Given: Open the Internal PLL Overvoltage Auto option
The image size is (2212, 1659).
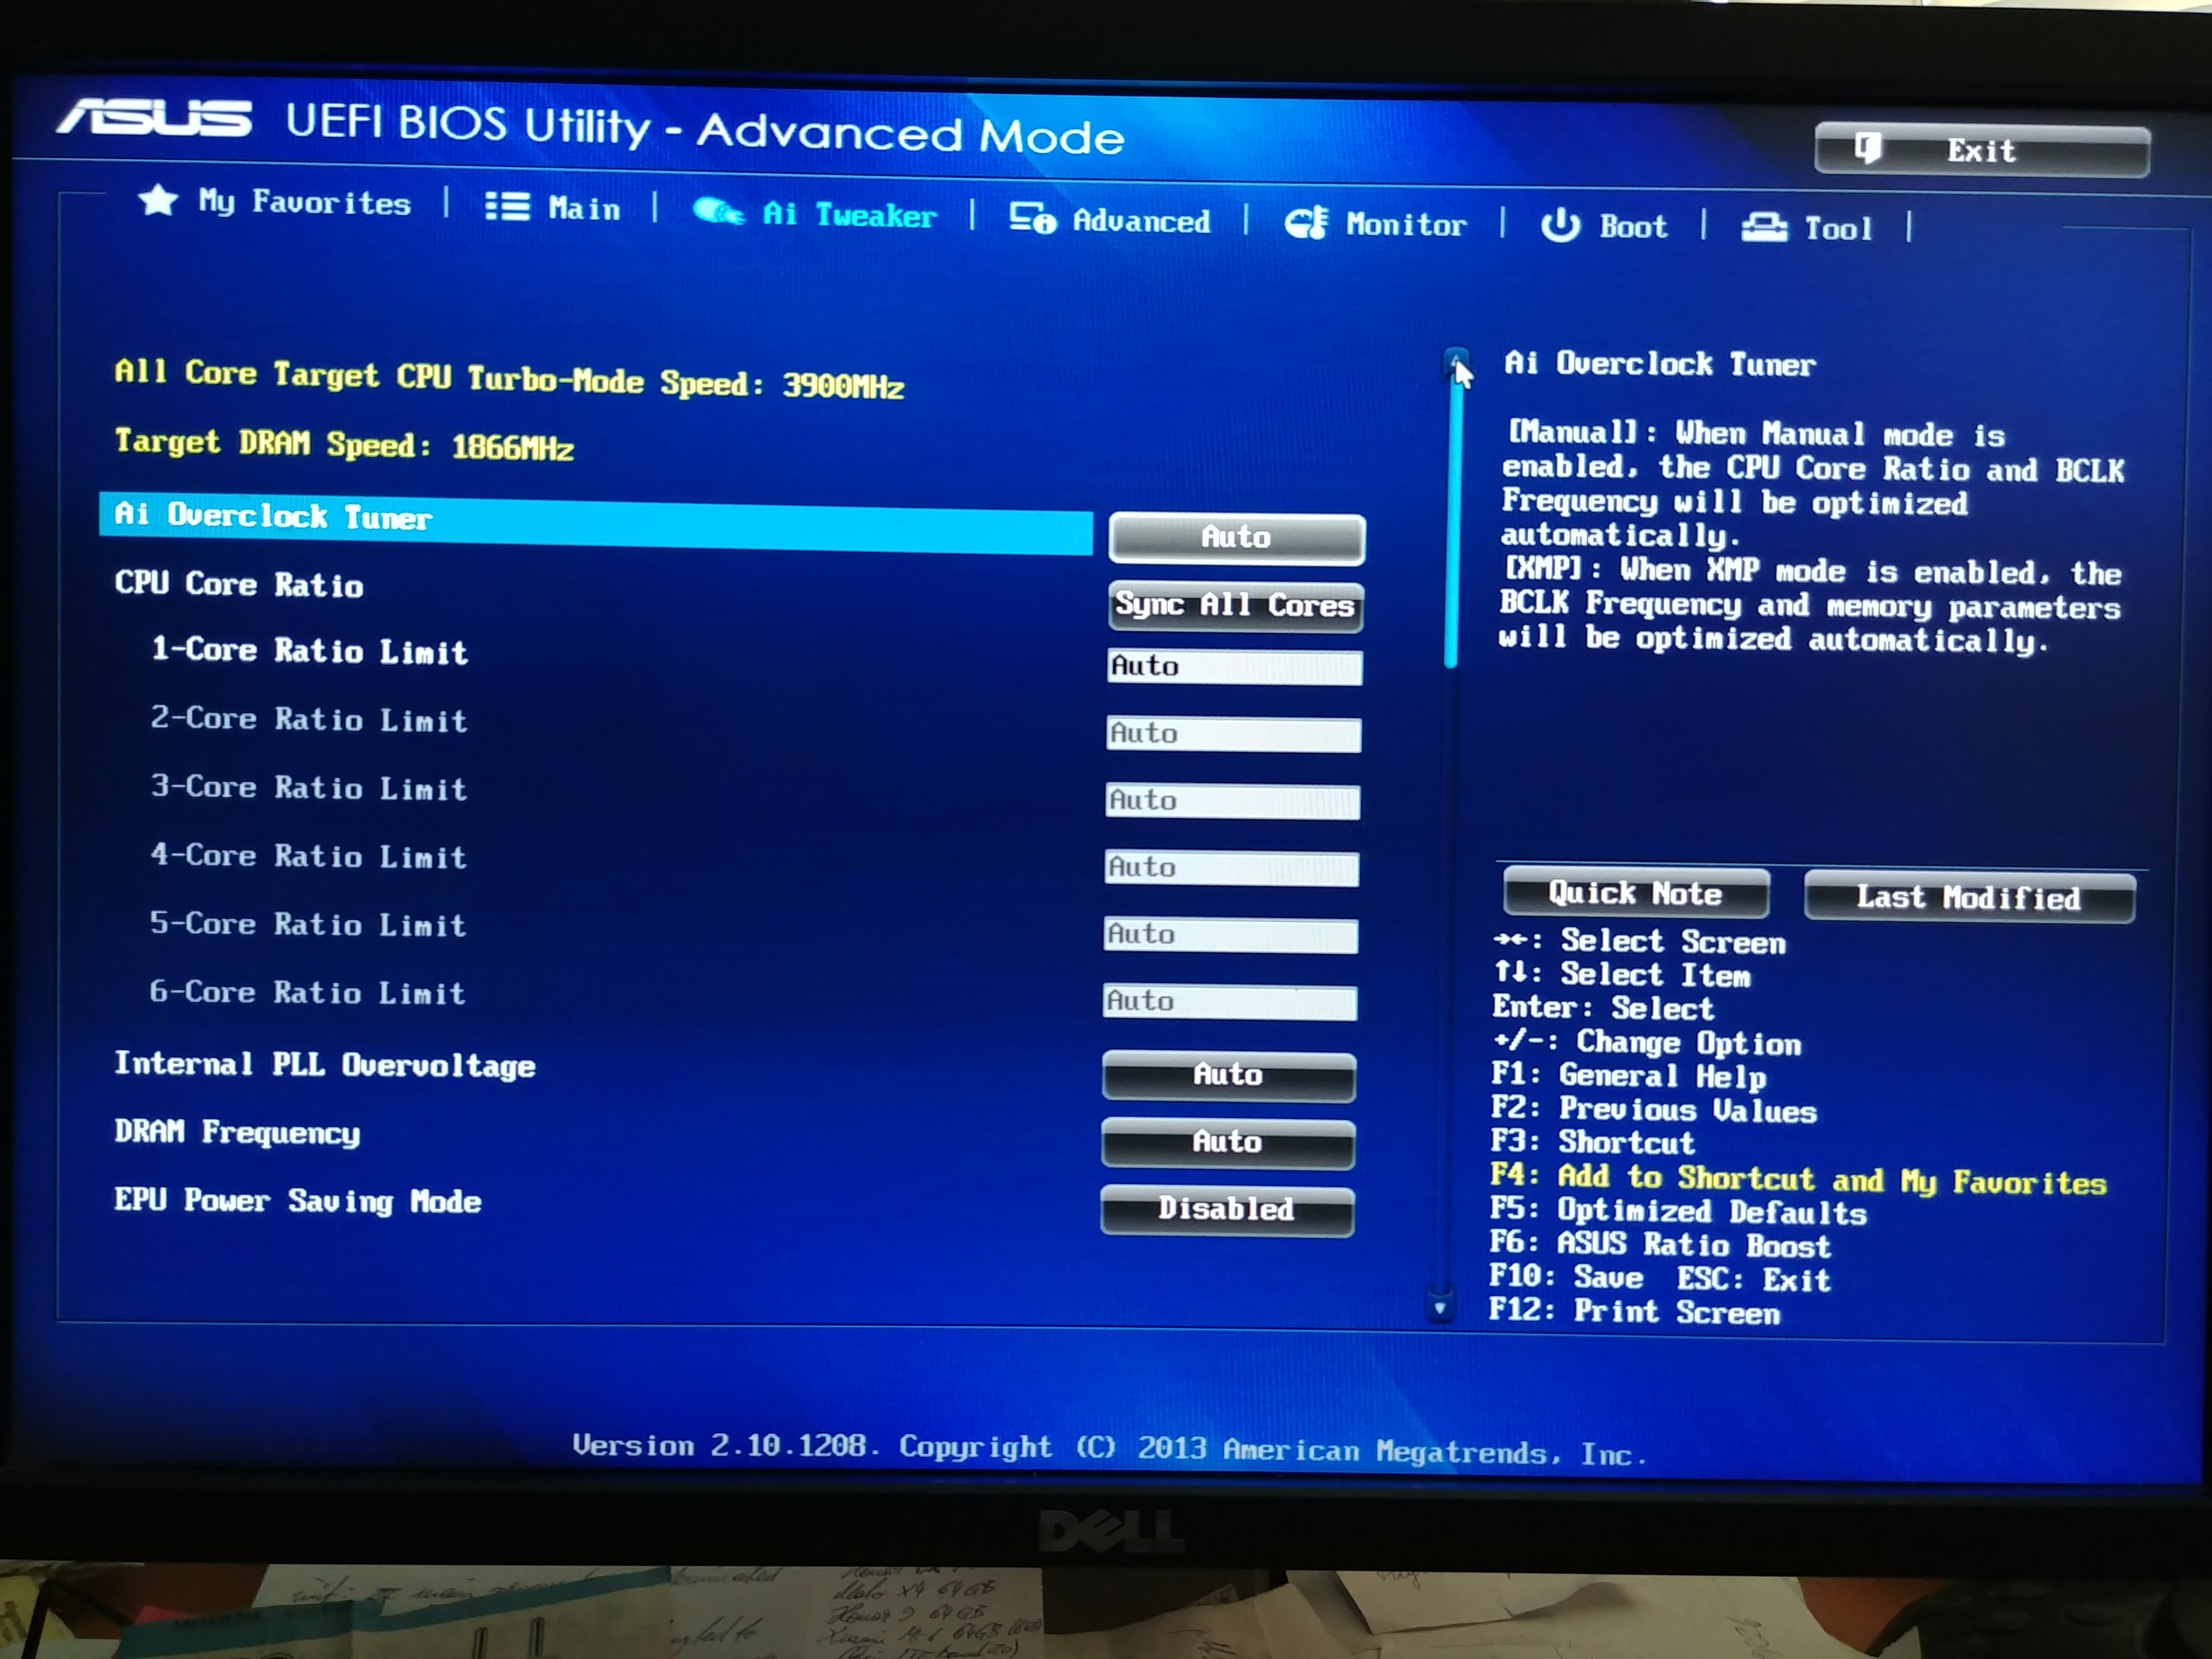Looking at the screenshot, I should click(x=1228, y=1075).
